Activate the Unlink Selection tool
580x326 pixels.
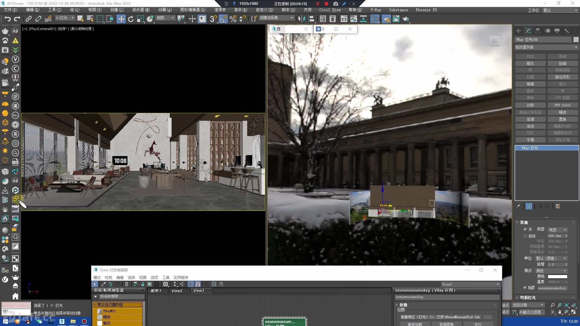[x=38, y=19]
